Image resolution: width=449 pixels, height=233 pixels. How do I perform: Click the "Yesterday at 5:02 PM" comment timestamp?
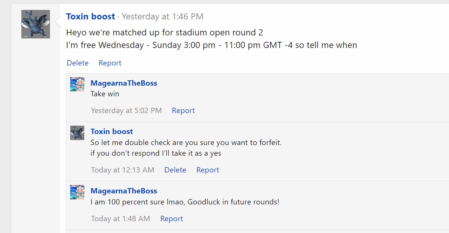click(x=126, y=110)
